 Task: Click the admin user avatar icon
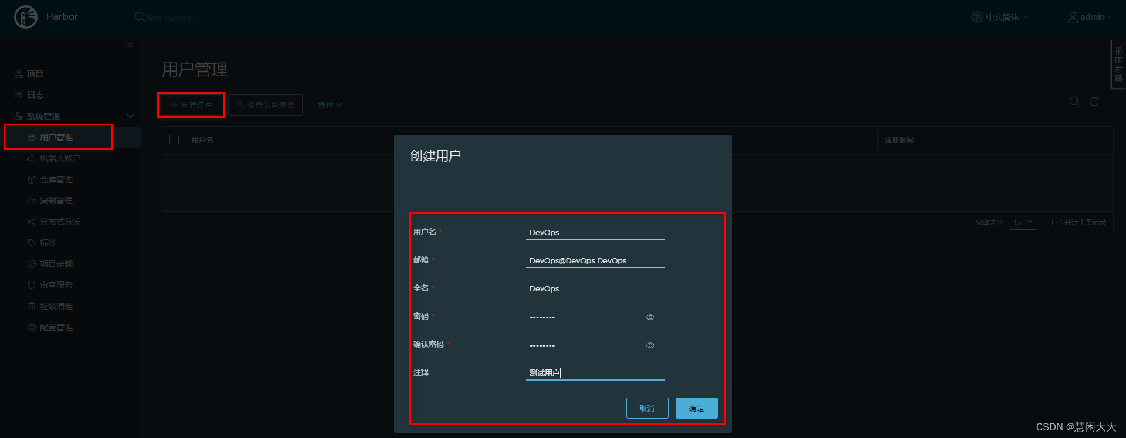tap(1073, 17)
